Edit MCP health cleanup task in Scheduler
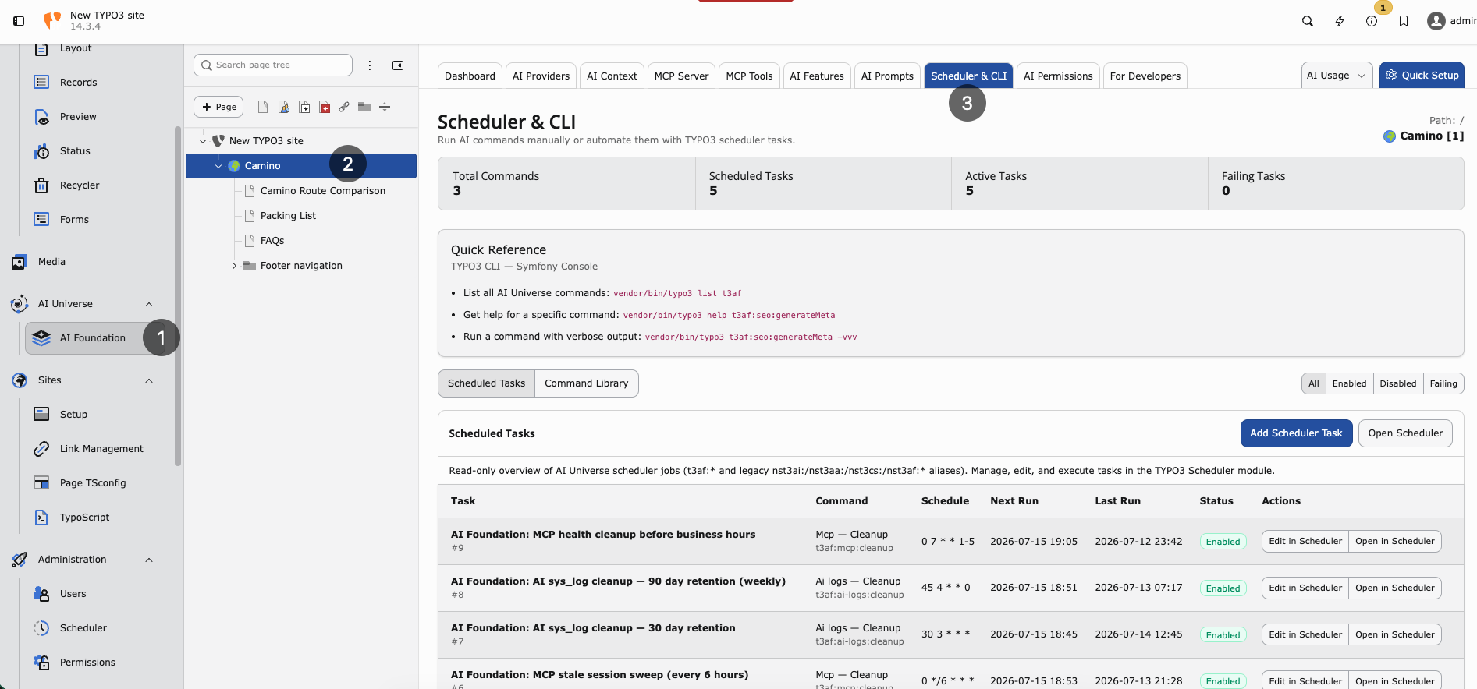Screen dimensions: 1477x689 [1305, 542]
